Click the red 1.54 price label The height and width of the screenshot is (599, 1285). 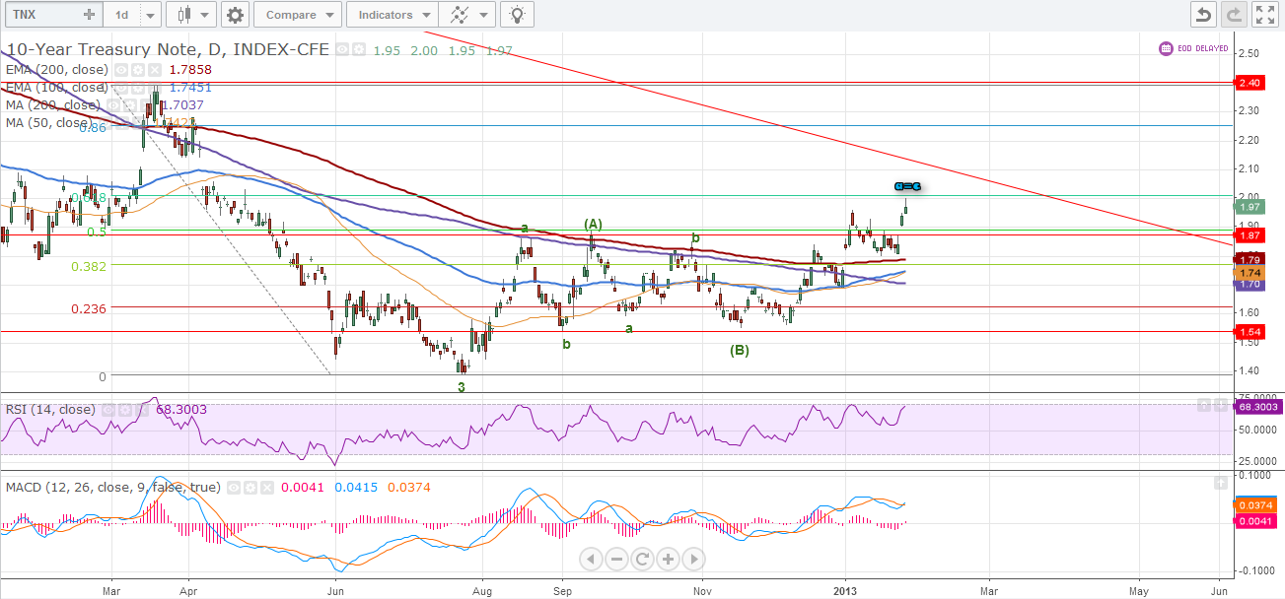coord(1250,331)
